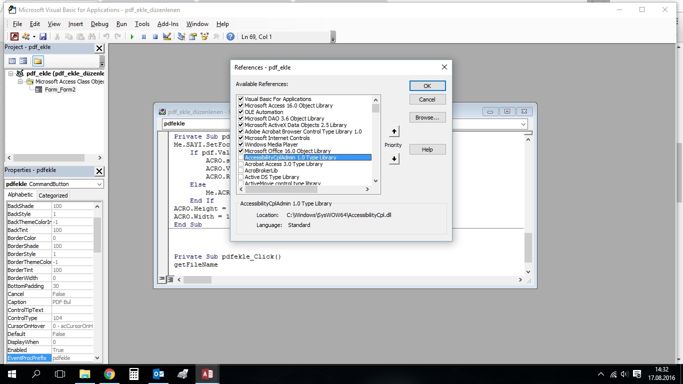The width and height of the screenshot is (683, 384).
Task: Collapse the pdf_ekle project tree node
Action: [10, 73]
